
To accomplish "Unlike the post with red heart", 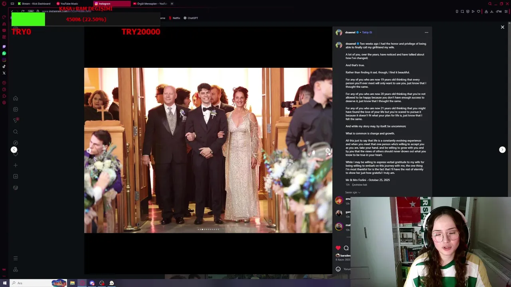I will click(x=338, y=248).
